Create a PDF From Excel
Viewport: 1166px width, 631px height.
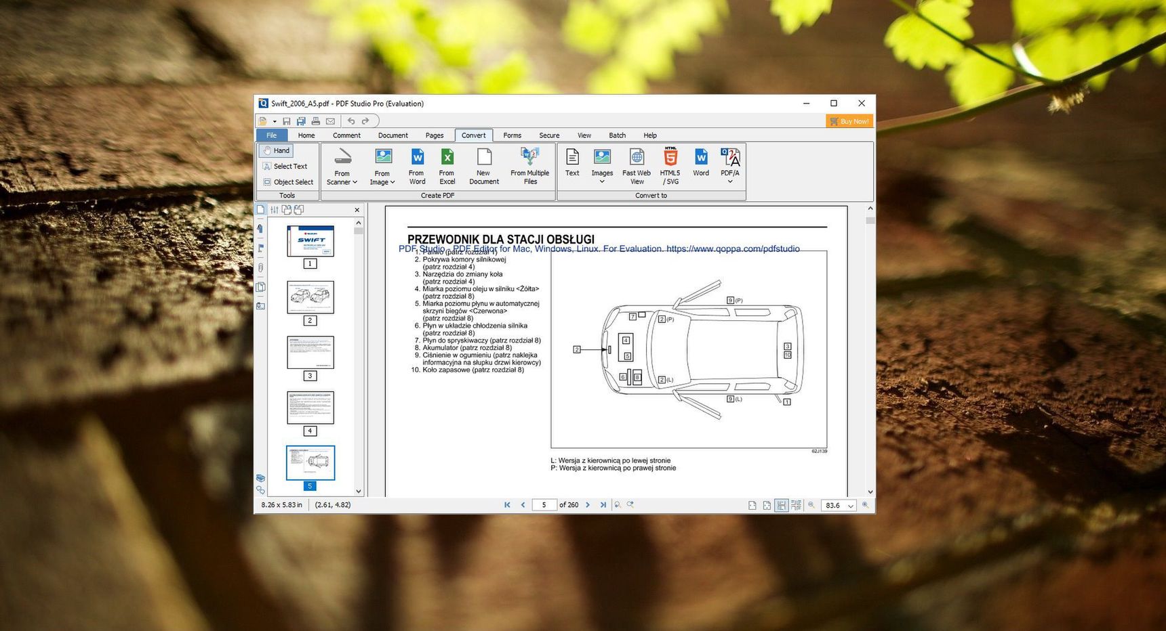[x=447, y=167]
